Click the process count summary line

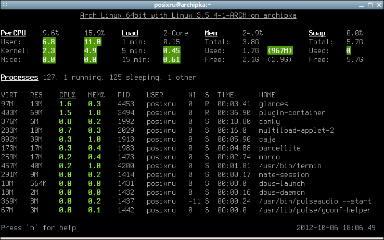pyautogui.click(x=120, y=78)
